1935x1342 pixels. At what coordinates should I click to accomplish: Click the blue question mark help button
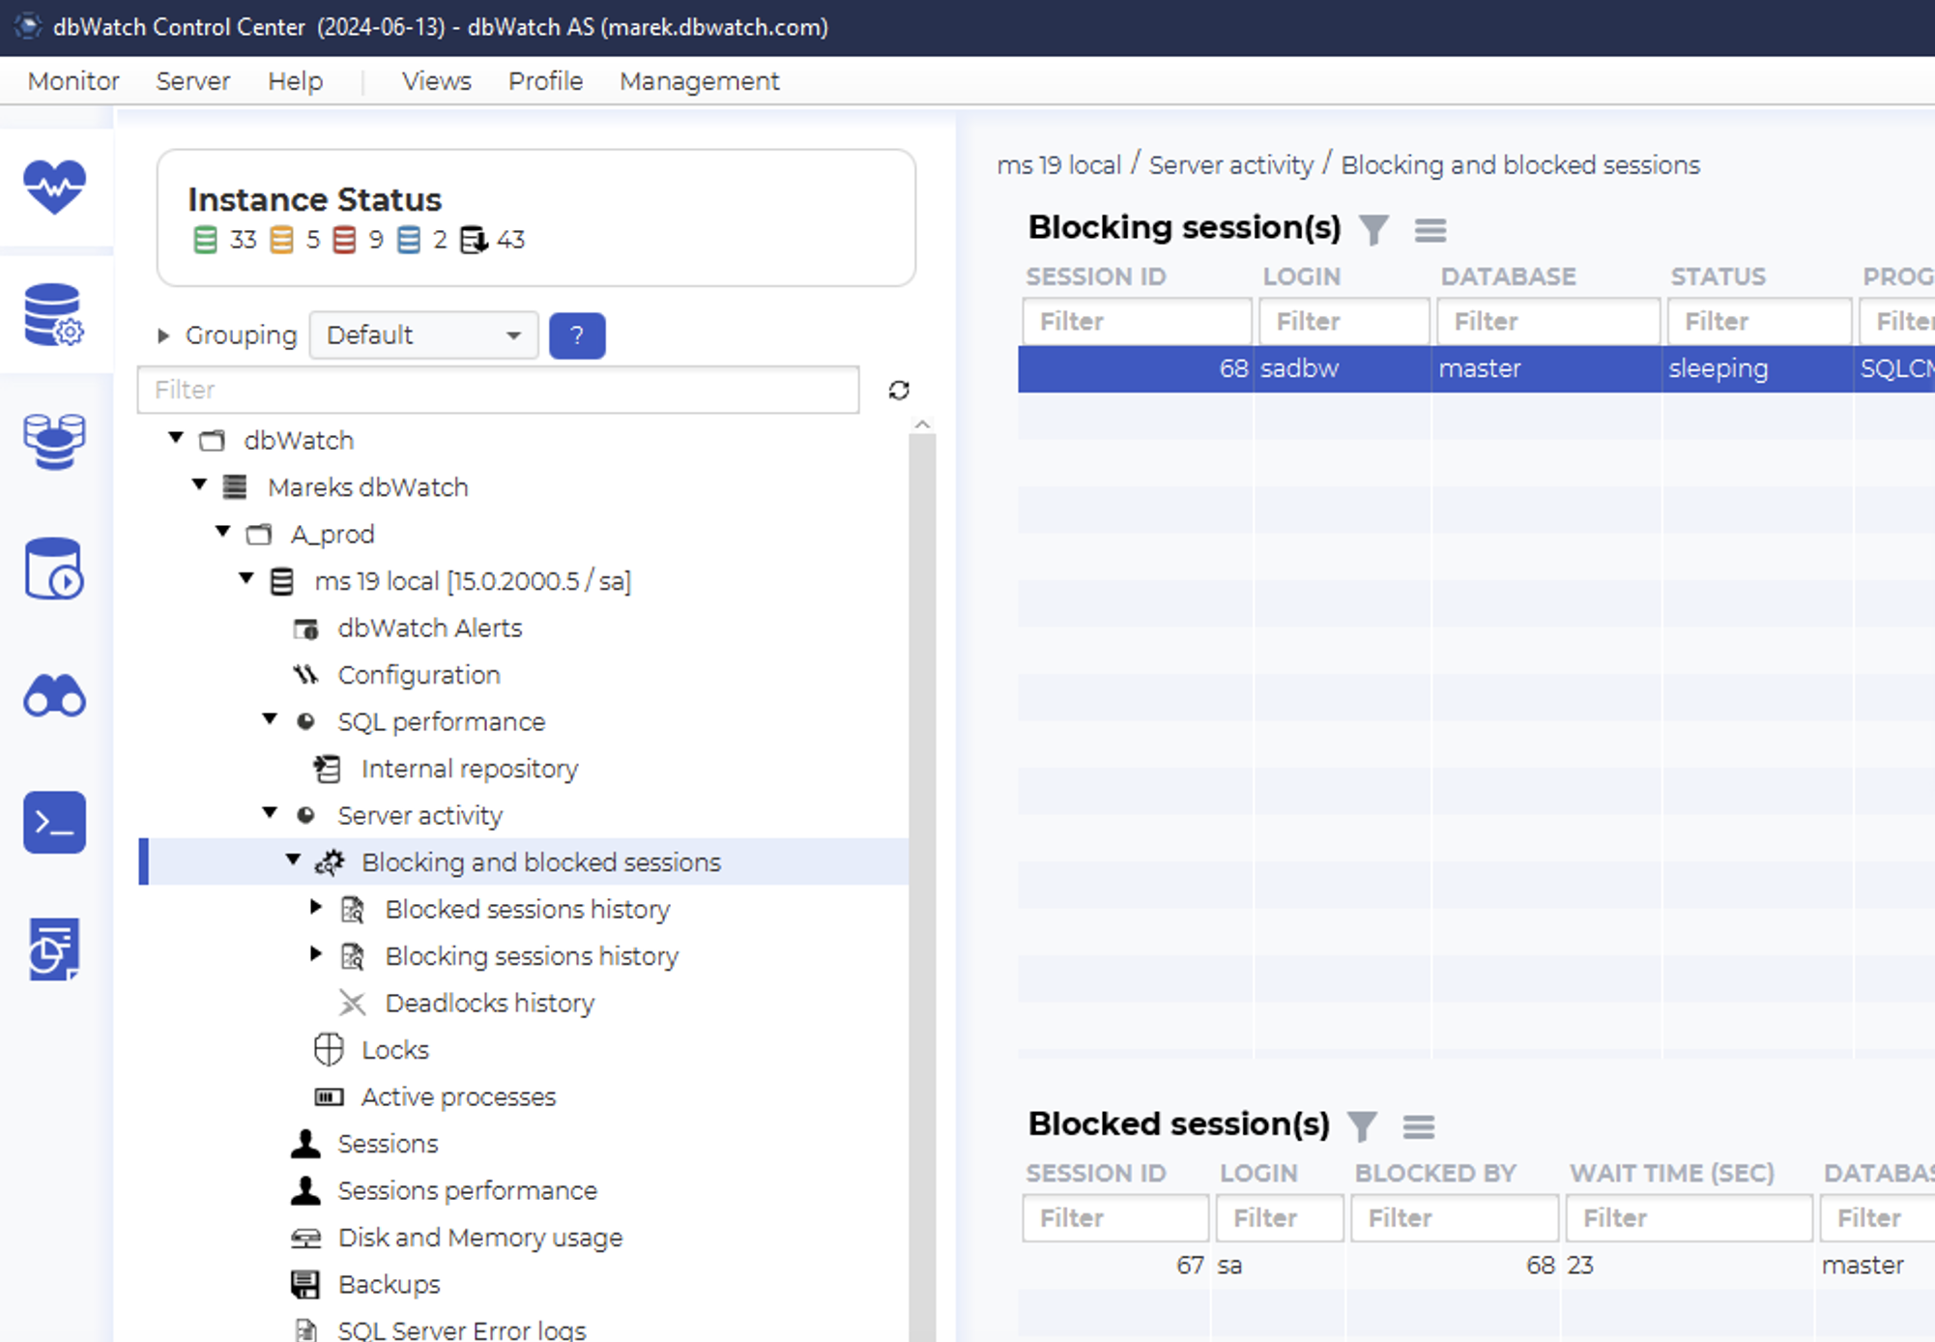pyautogui.click(x=577, y=335)
